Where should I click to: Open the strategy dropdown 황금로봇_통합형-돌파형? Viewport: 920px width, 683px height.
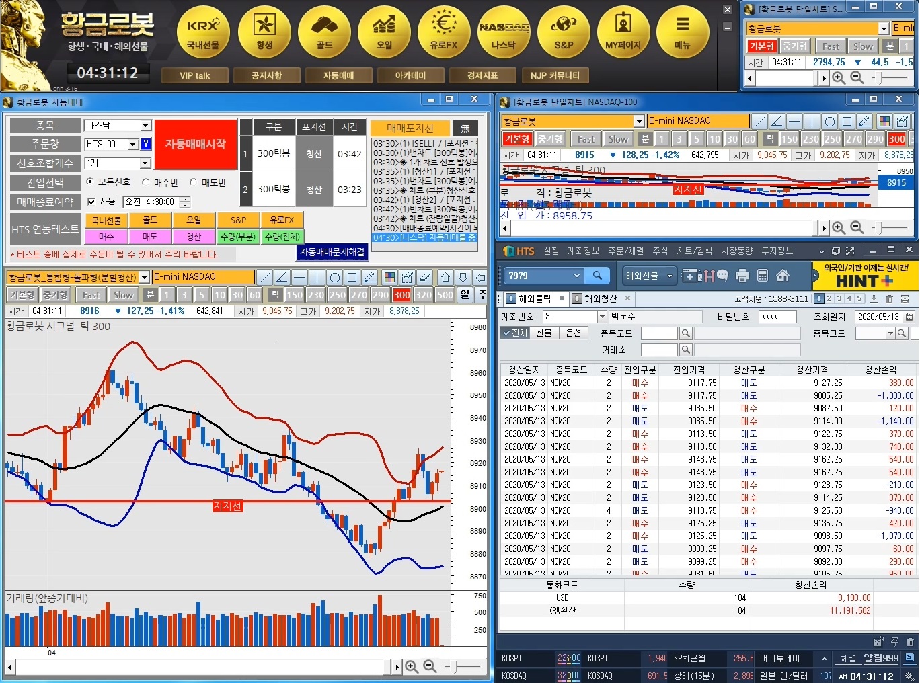(x=144, y=277)
